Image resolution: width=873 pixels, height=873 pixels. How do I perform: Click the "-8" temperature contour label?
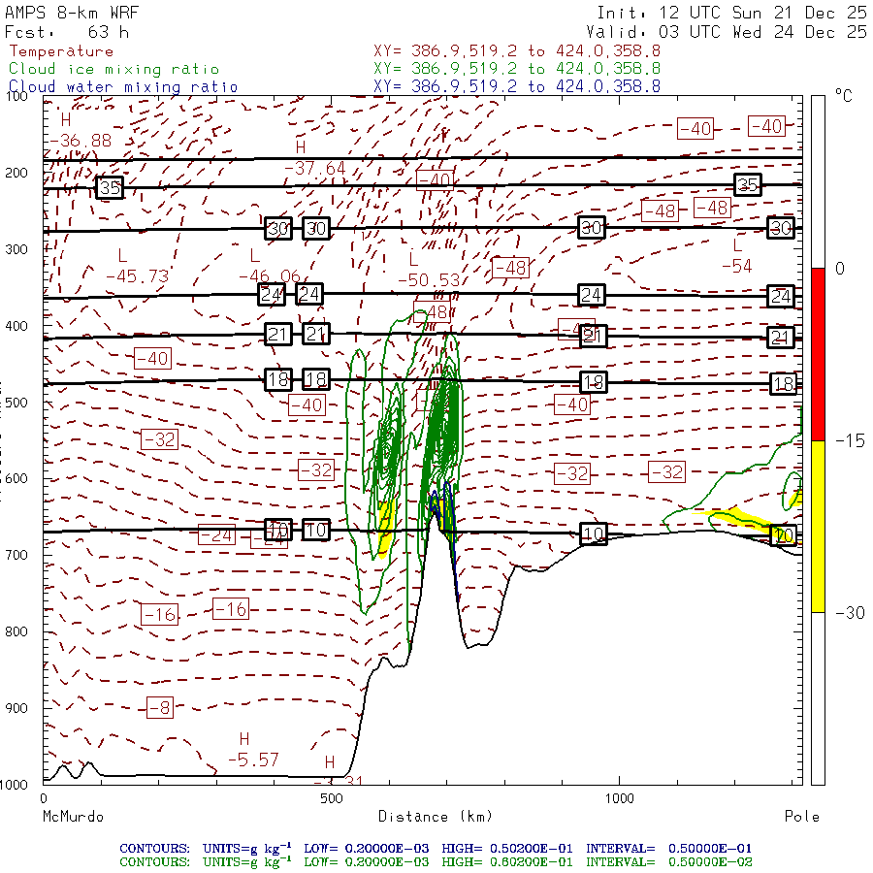[x=160, y=708]
